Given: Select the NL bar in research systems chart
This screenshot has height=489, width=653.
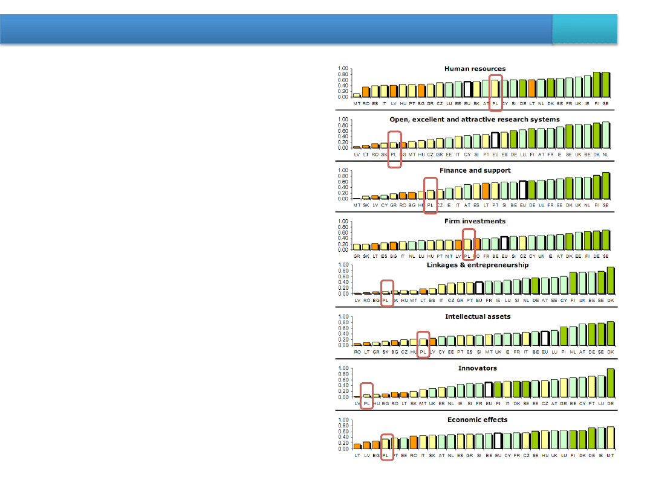Looking at the screenshot, I should 606,135.
